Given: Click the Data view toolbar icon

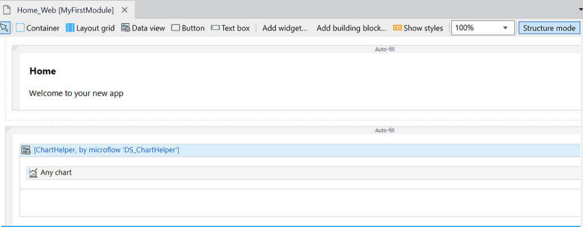Looking at the screenshot, I should tap(126, 28).
